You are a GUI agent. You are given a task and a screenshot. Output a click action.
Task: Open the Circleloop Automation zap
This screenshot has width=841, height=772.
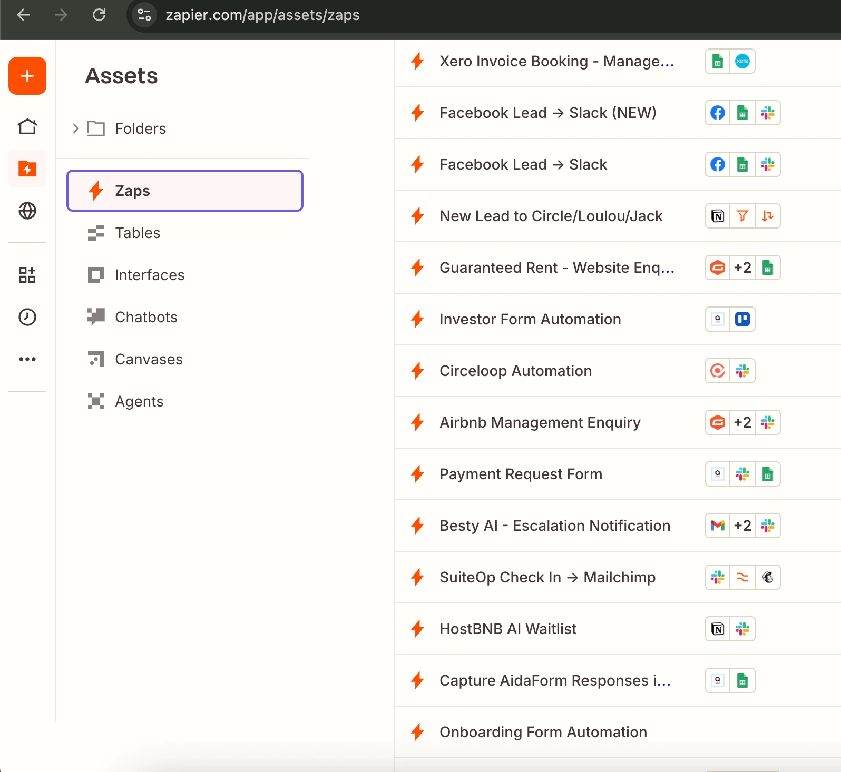coord(515,371)
